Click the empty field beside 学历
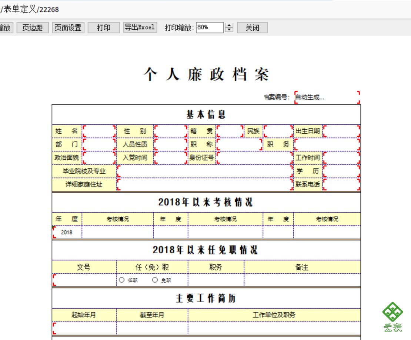 (x=341, y=171)
